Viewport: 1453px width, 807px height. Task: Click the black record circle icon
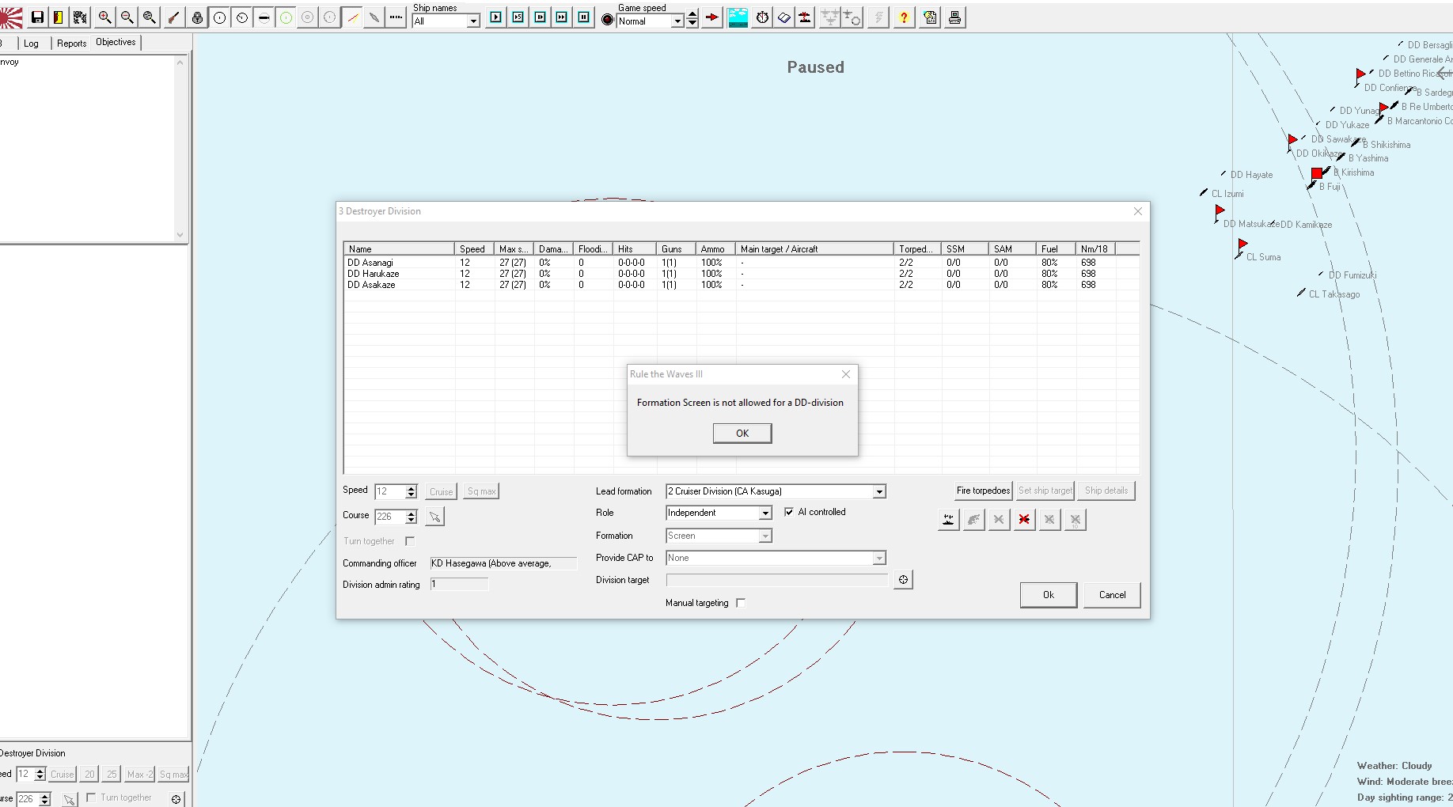coord(607,20)
